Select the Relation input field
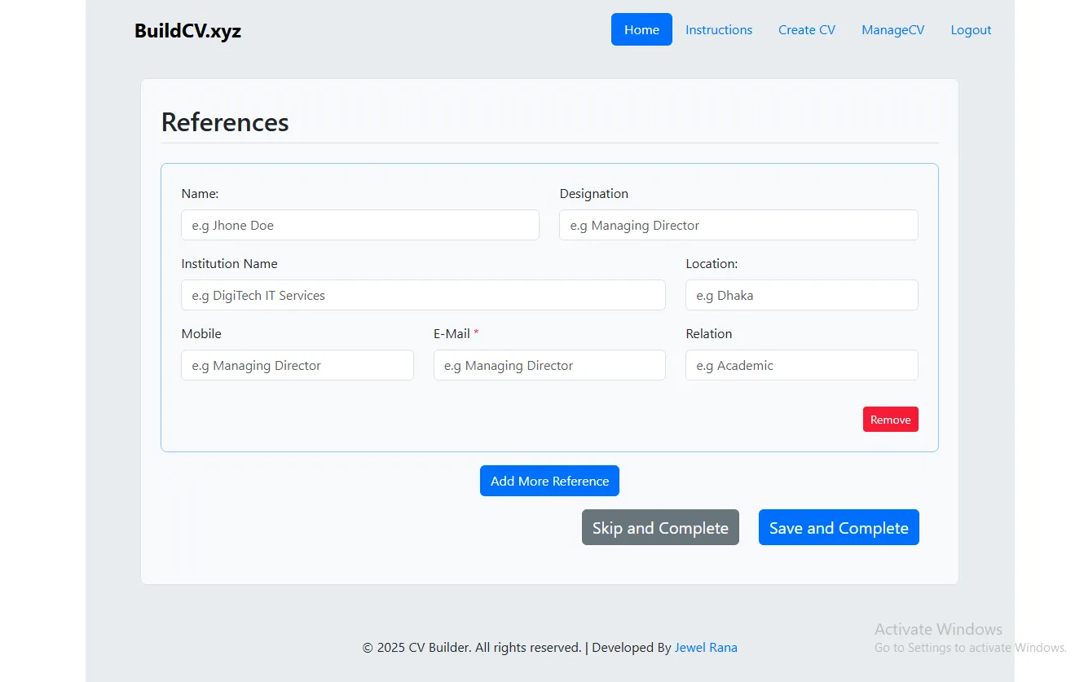This screenshot has width=1084, height=682. (x=801, y=366)
